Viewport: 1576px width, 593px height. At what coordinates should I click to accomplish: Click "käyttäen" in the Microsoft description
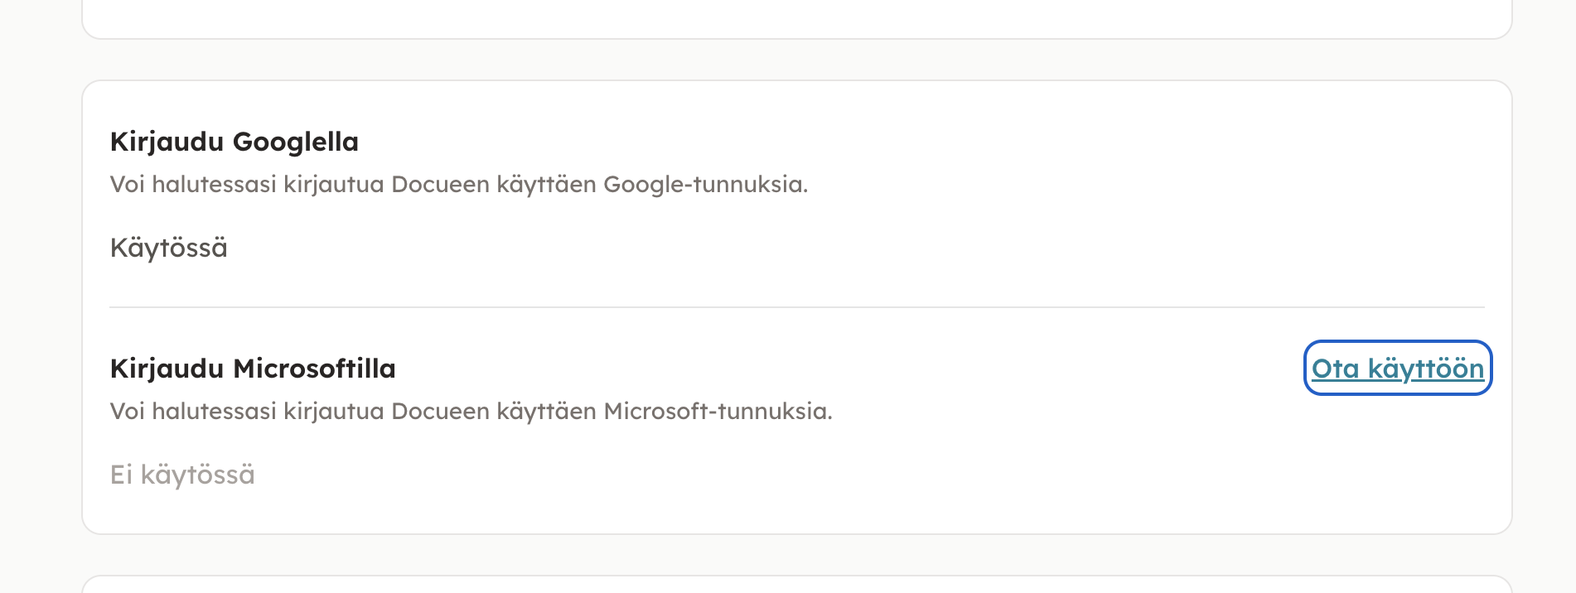click(x=546, y=411)
